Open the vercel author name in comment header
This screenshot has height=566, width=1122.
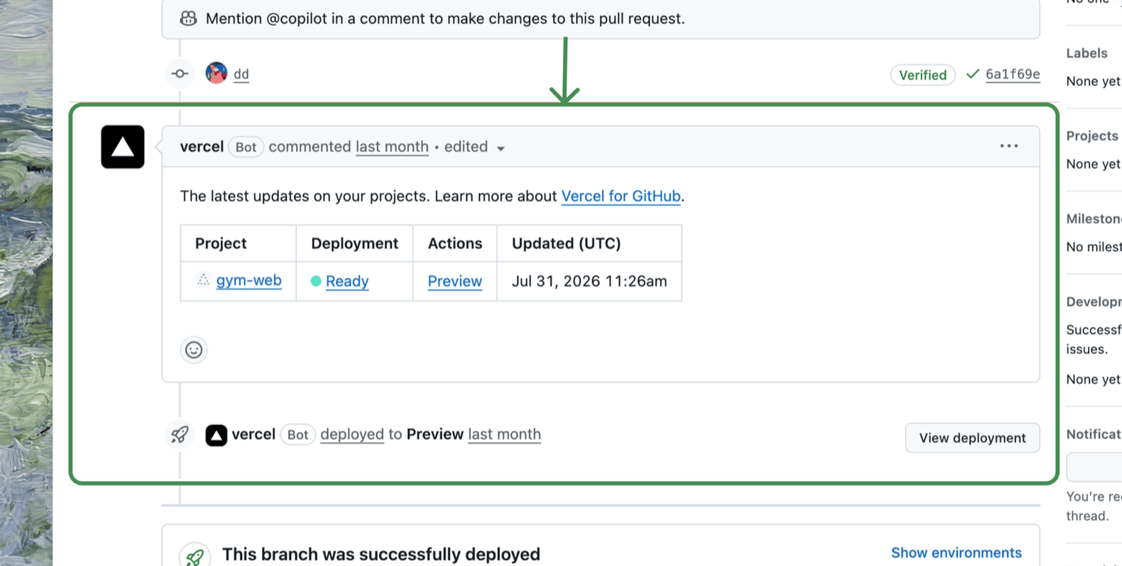click(202, 147)
